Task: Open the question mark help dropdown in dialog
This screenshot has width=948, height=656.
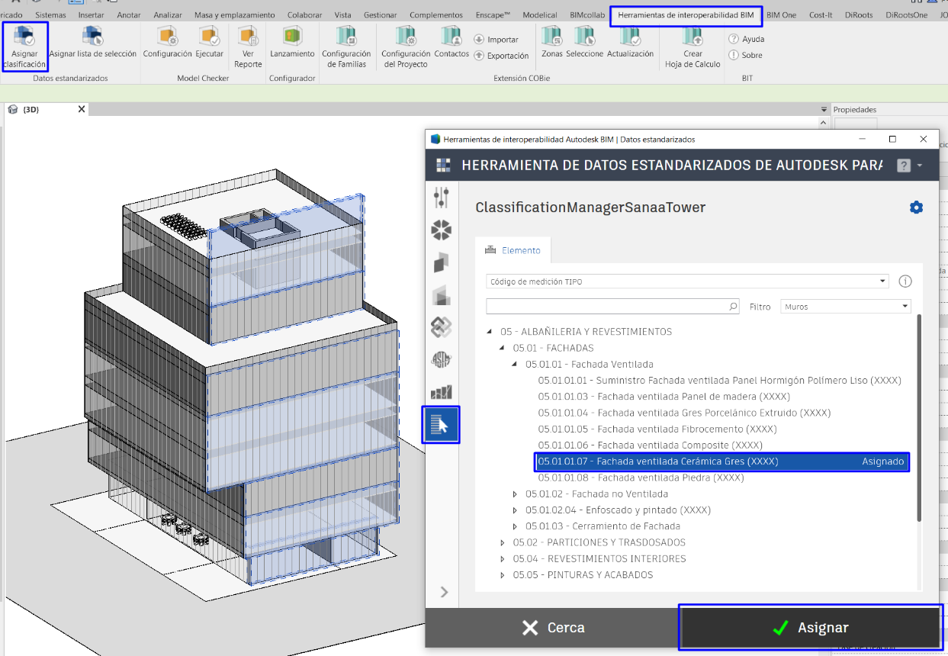Action: point(910,165)
